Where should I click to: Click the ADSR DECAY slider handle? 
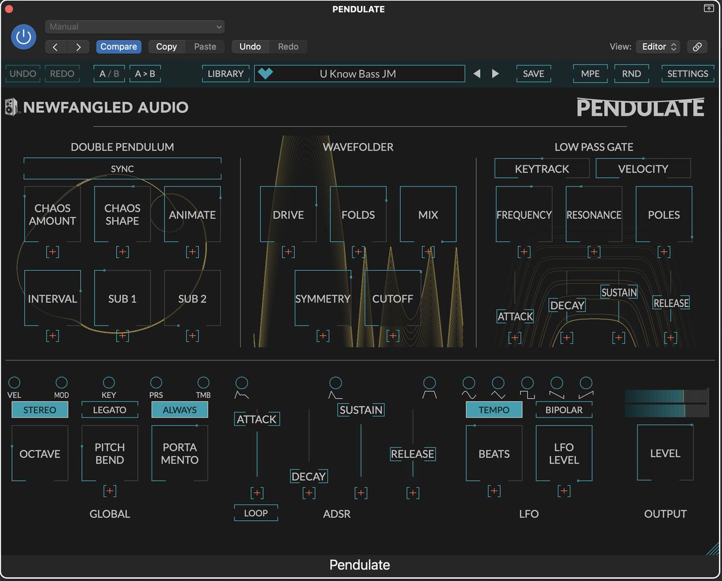coord(309,476)
